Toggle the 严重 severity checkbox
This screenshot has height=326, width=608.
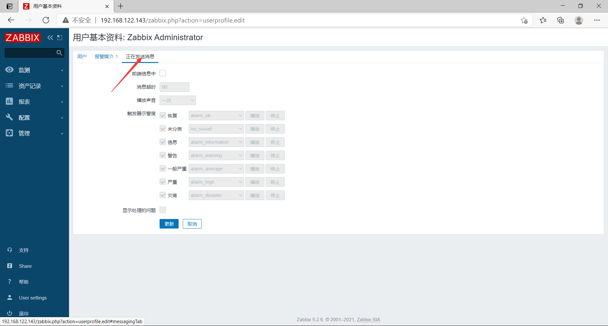click(163, 182)
